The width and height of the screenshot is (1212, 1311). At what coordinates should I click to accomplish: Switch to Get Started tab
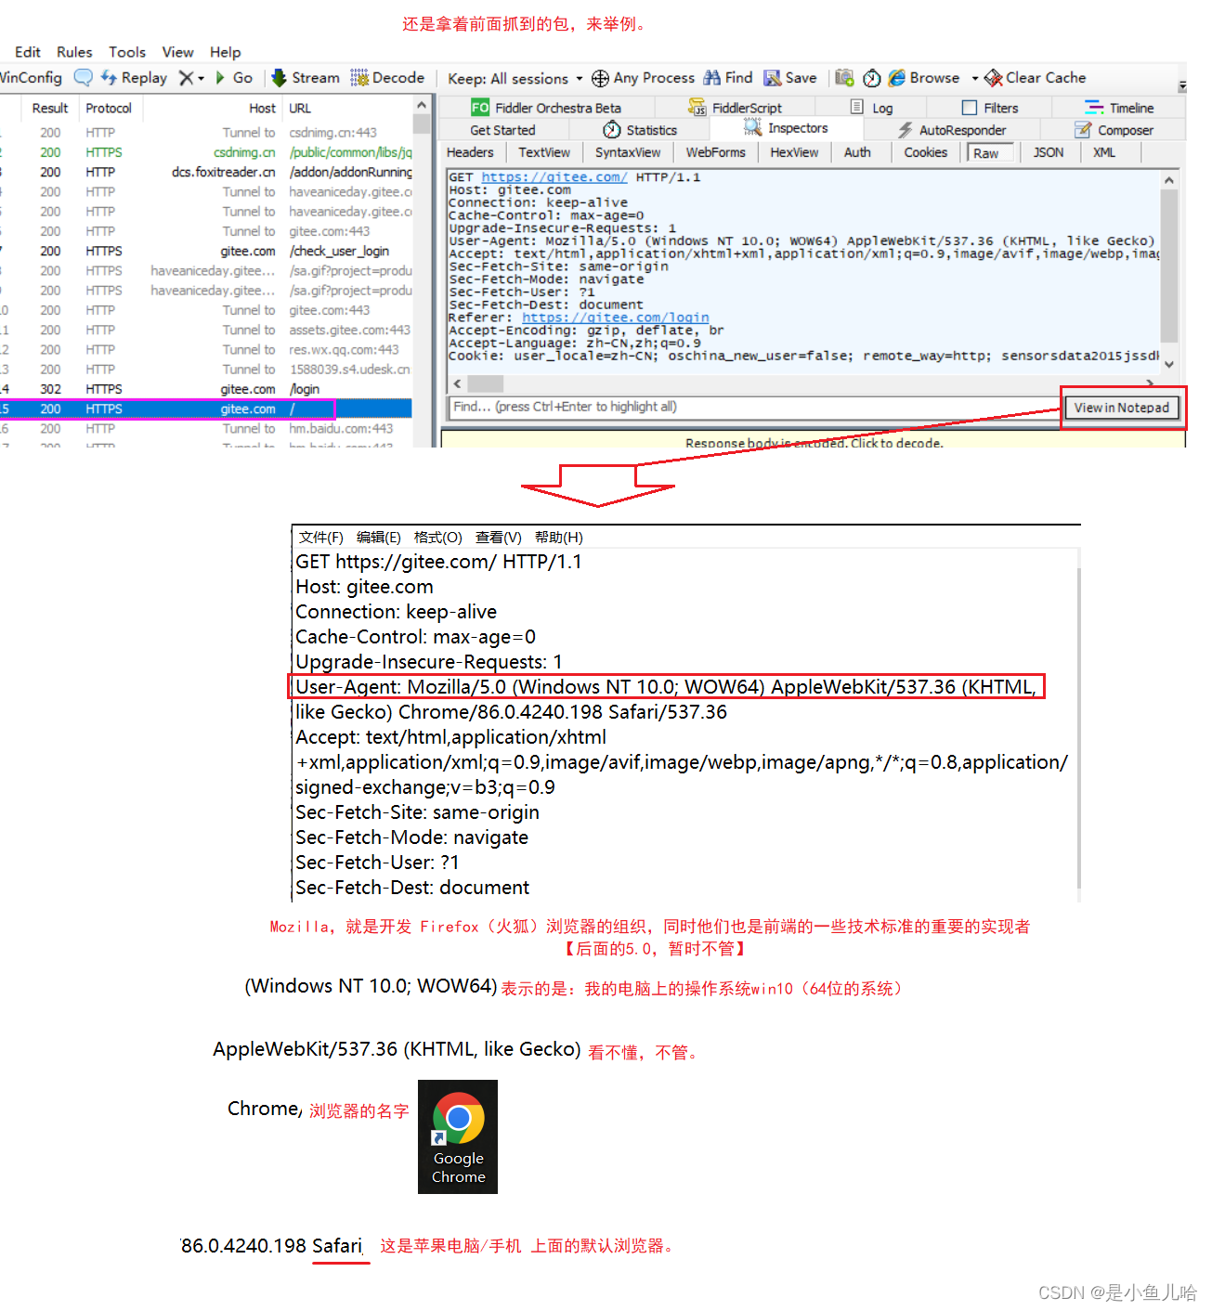pyautogui.click(x=502, y=130)
